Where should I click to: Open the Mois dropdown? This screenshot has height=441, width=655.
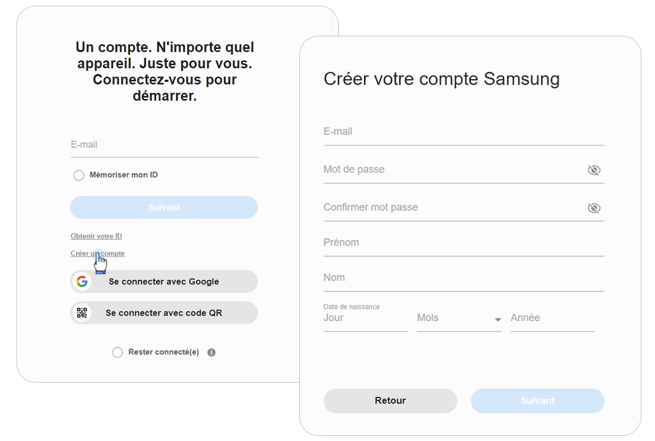click(497, 319)
